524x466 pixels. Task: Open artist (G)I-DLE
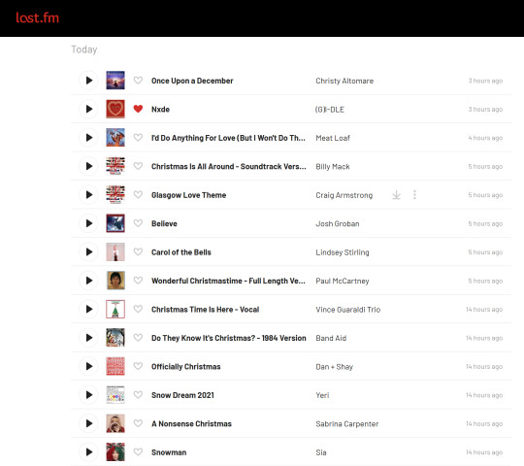coord(330,110)
